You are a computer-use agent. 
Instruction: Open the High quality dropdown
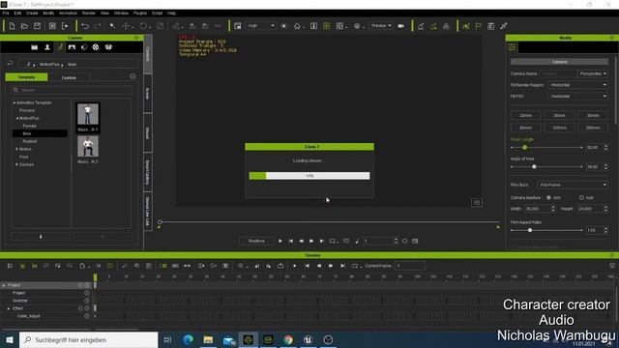point(260,26)
